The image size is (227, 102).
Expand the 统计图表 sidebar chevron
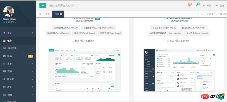32,48
